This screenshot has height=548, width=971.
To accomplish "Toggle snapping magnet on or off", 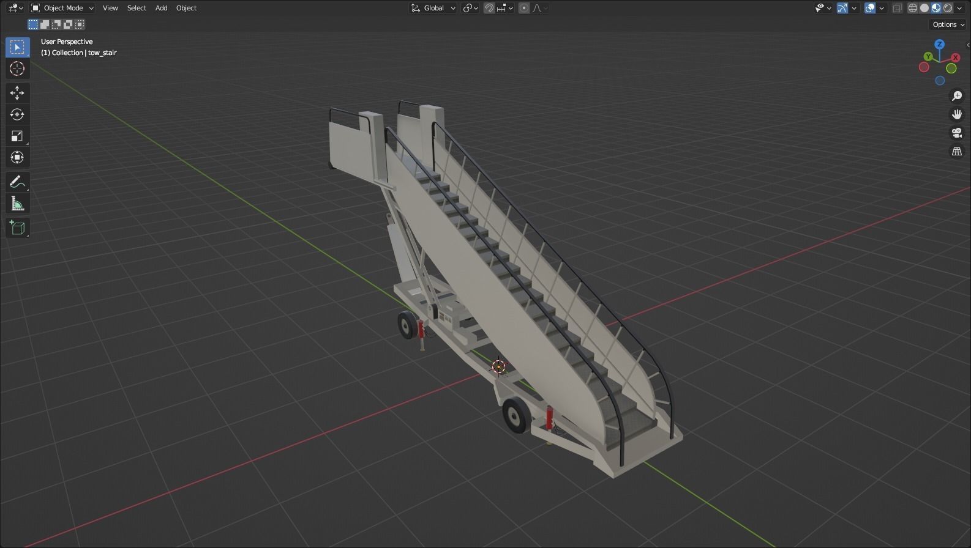I will click(x=489, y=8).
